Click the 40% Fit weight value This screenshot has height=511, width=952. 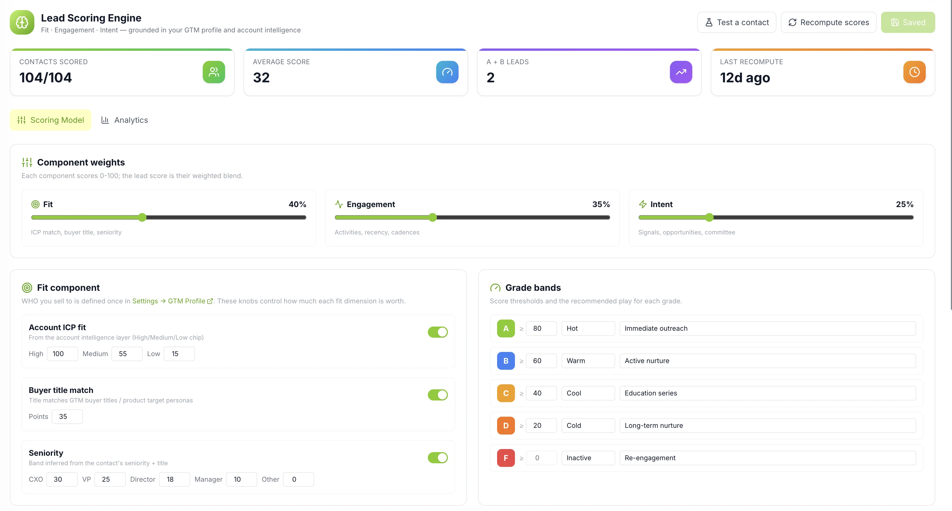(297, 204)
